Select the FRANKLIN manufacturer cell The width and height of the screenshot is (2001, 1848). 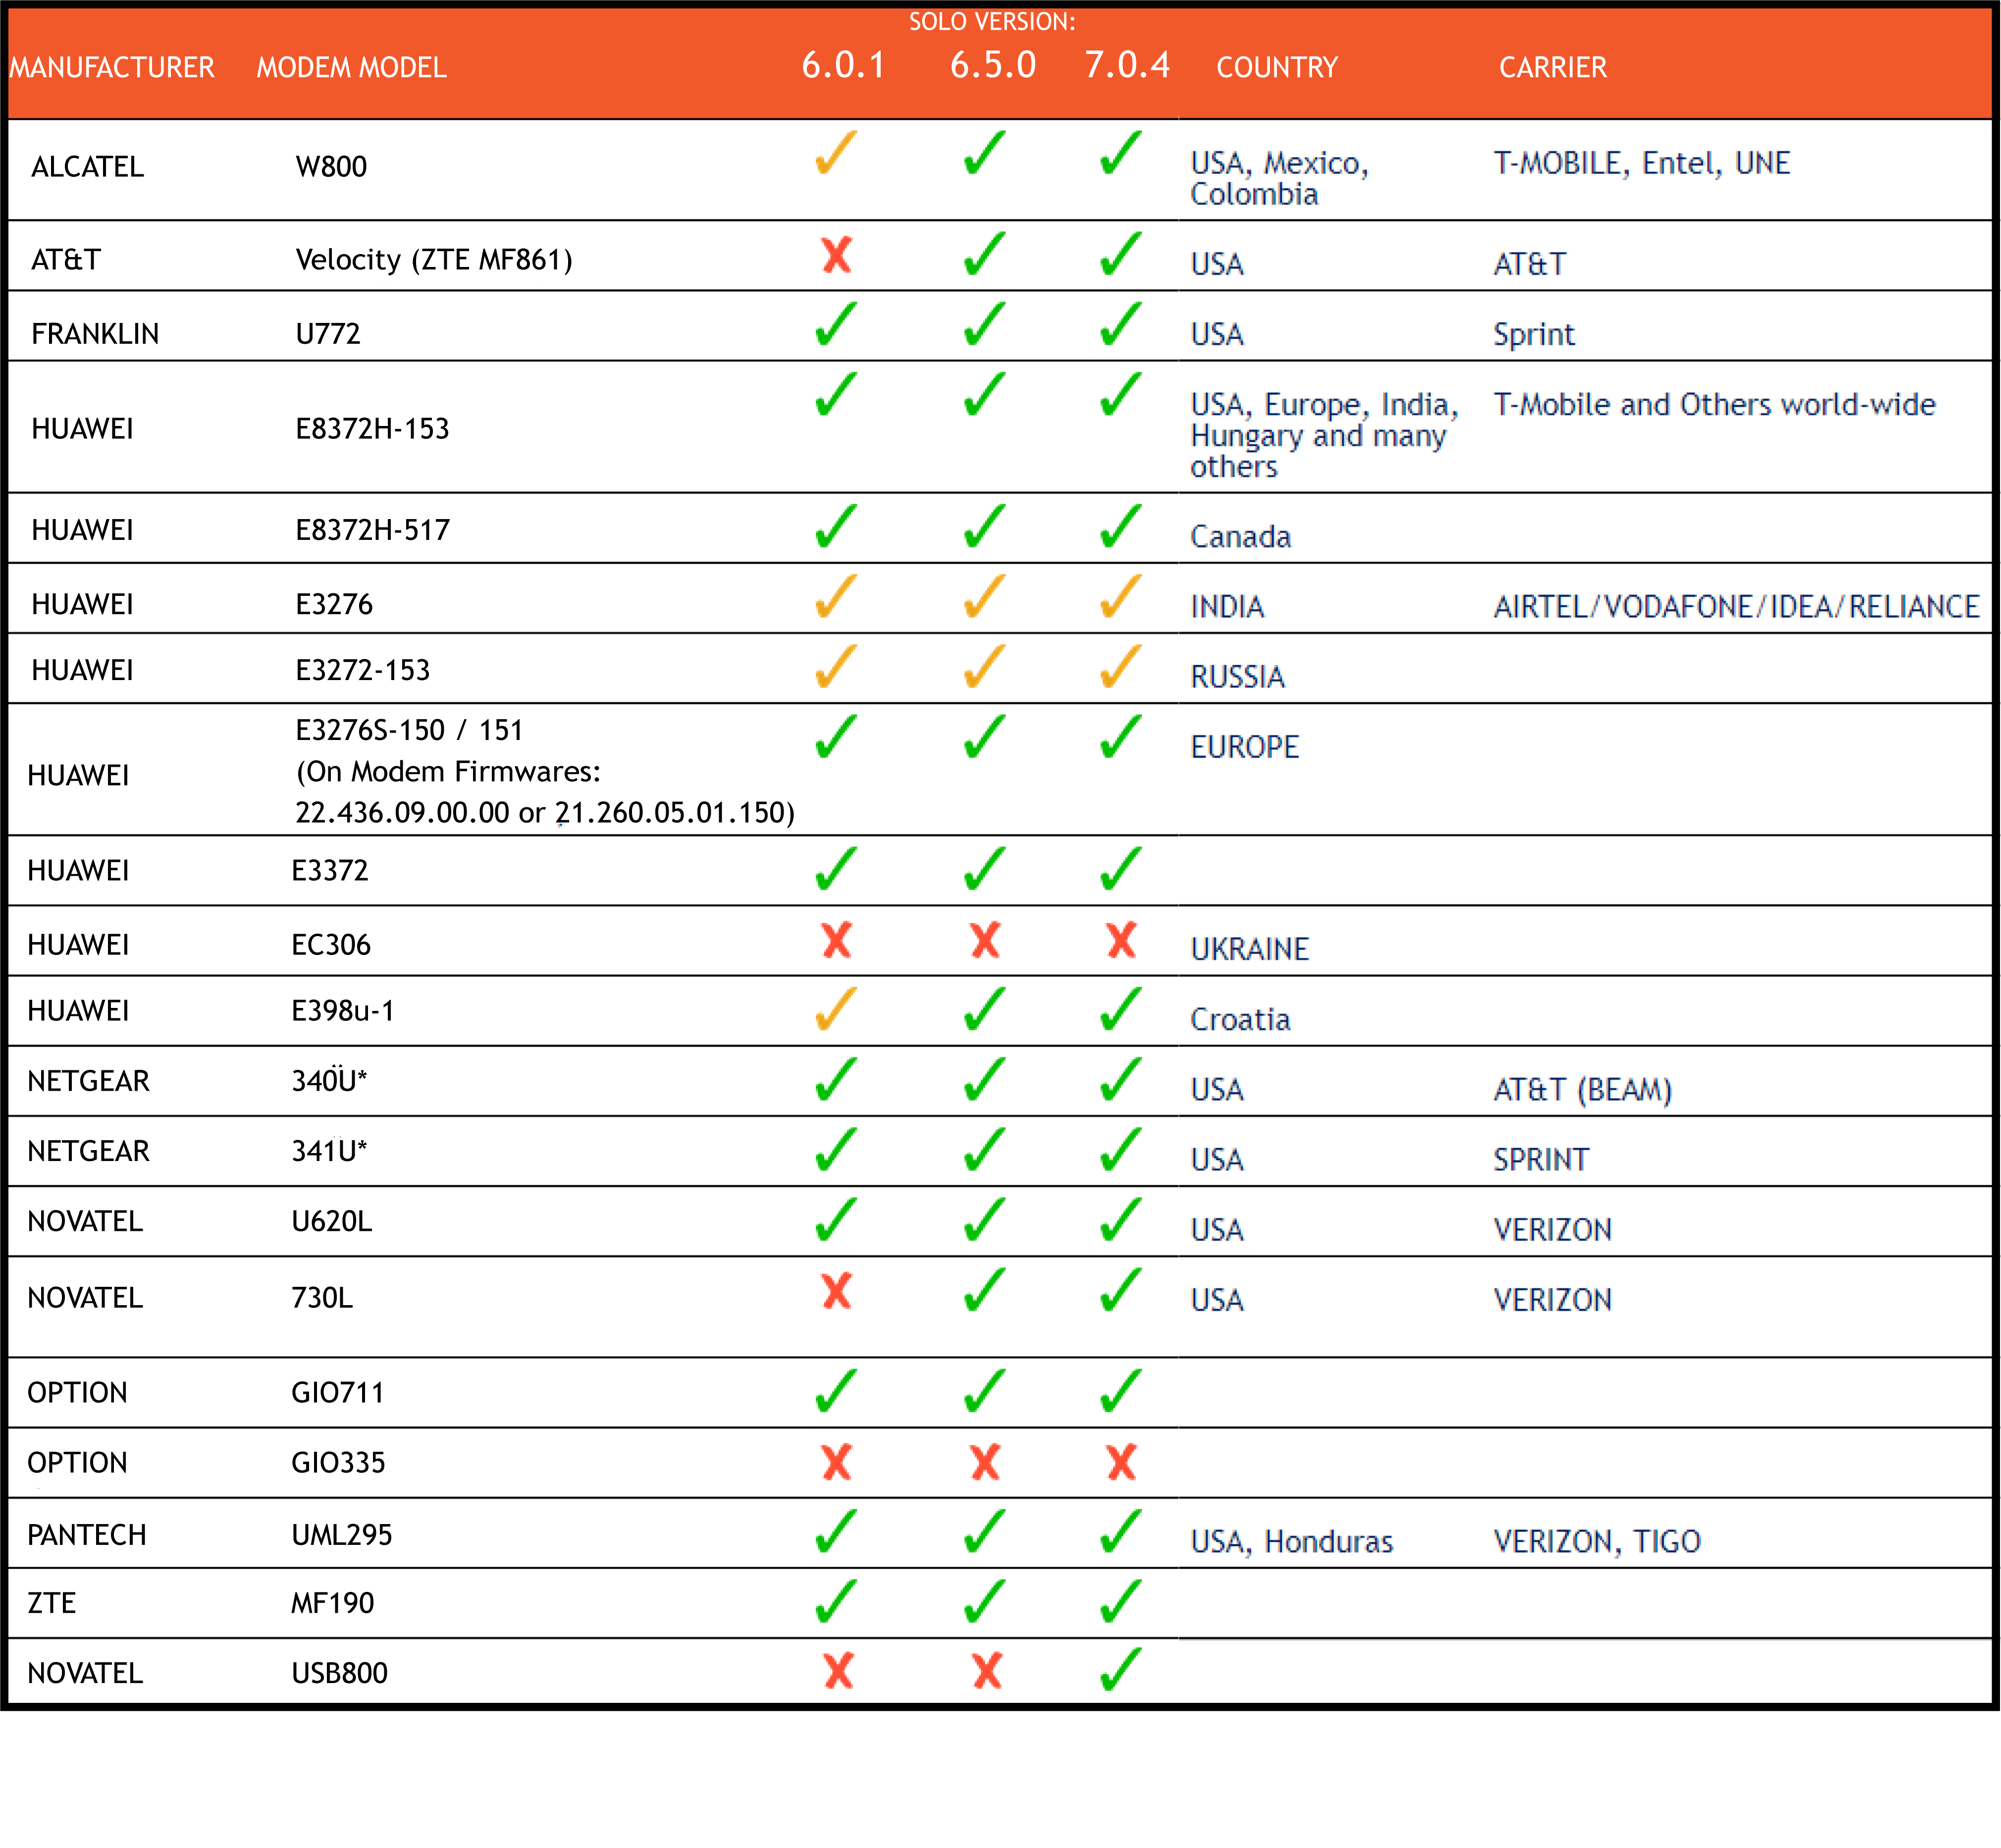[95, 334]
